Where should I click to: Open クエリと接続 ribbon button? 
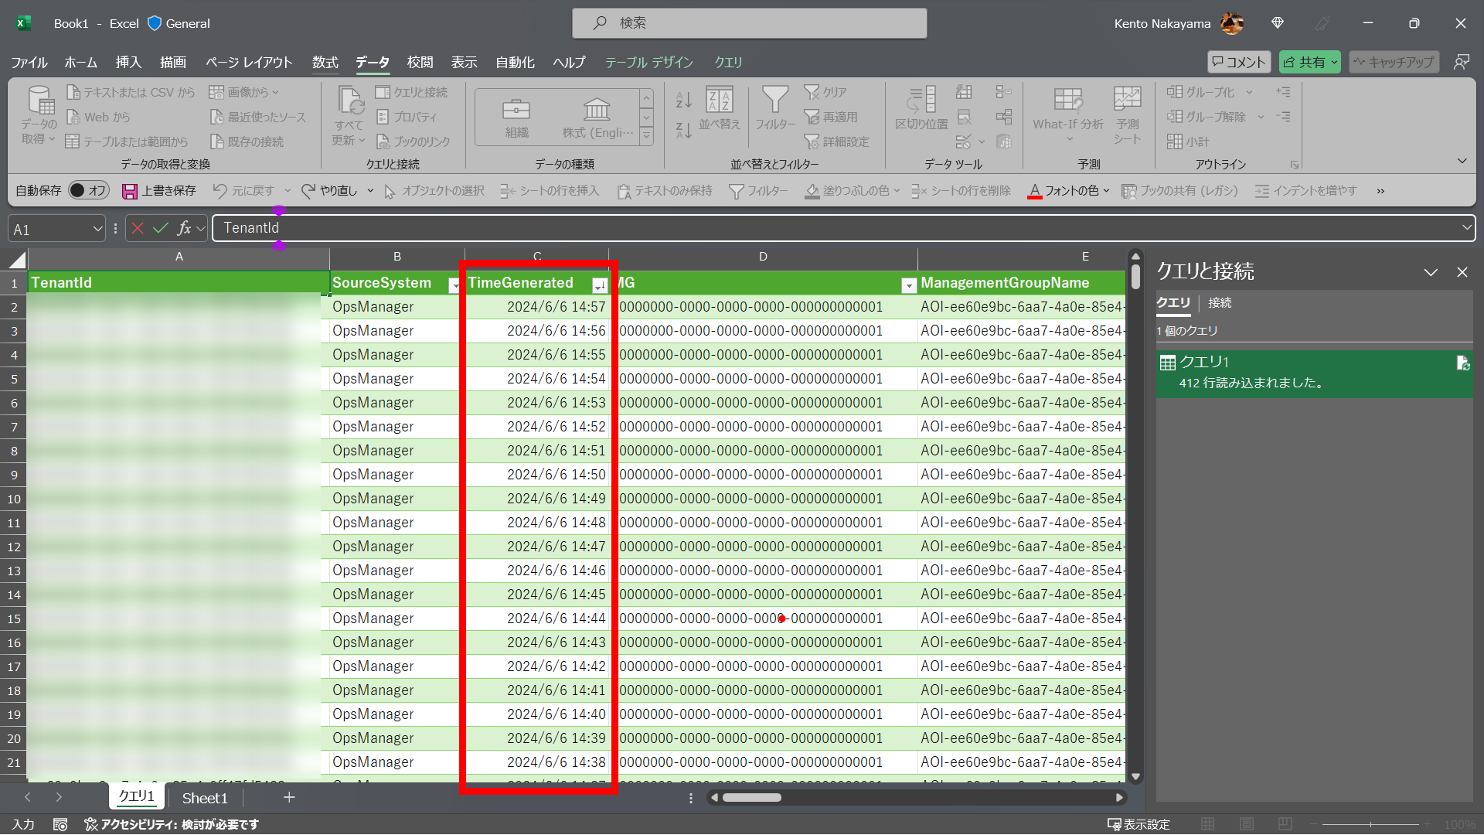[x=412, y=92]
